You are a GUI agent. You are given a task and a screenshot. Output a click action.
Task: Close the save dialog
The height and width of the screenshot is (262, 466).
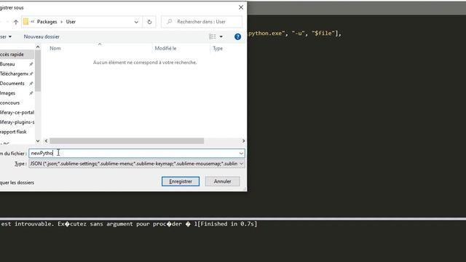pyautogui.click(x=241, y=7)
